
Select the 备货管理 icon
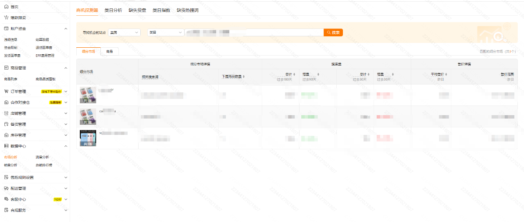(6, 124)
